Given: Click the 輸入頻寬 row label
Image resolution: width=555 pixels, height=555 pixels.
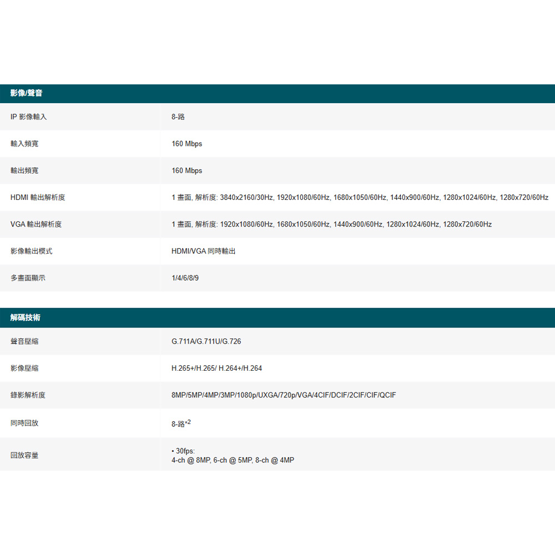Looking at the screenshot, I should 24,144.
